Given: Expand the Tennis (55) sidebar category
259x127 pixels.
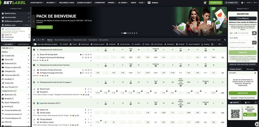Looking at the screenshot, I should (x=29, y=60).
